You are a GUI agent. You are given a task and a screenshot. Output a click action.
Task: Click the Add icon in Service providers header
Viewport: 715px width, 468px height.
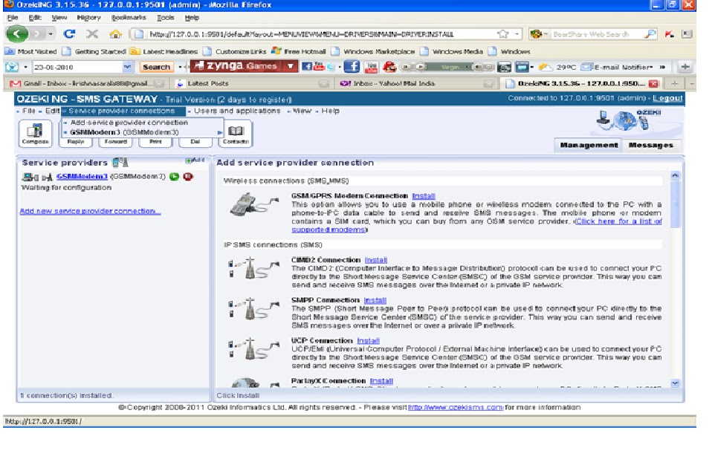click(x=195, y=160)
